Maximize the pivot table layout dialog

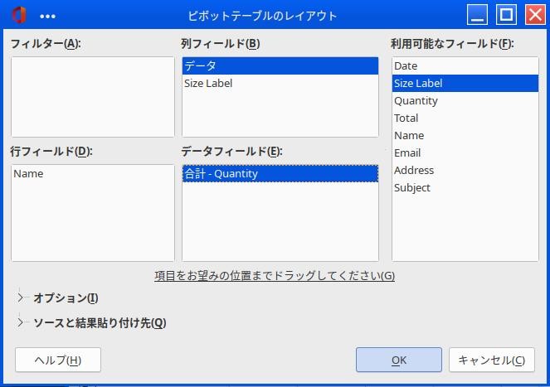click(x=506, y=15)
